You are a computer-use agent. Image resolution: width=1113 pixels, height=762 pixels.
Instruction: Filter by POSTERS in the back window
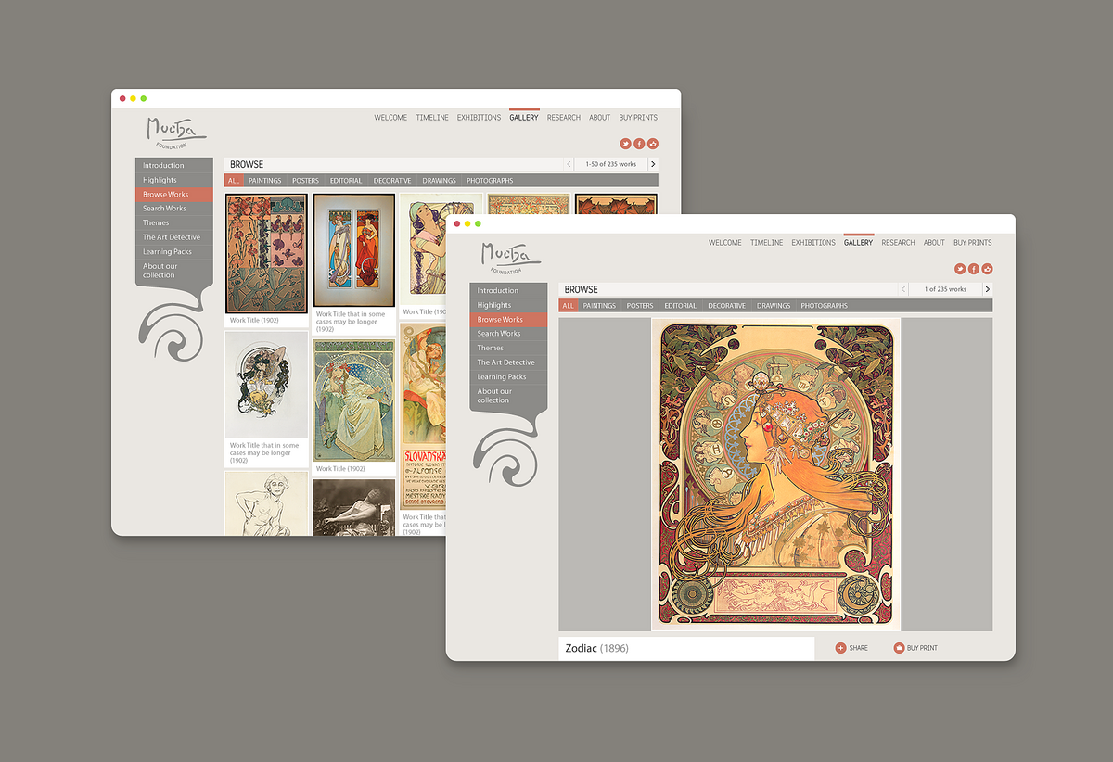pos(305,180)
